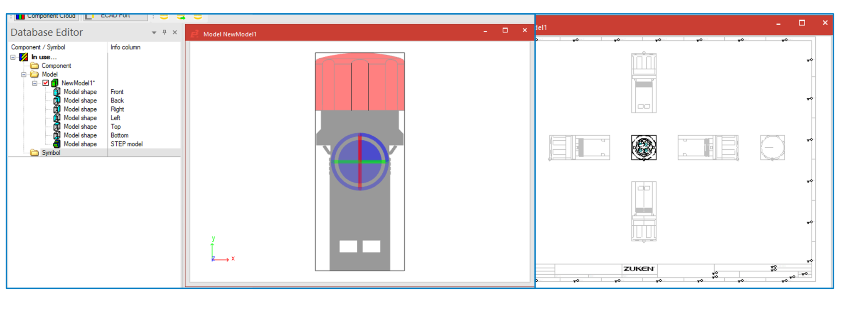
Task: Click the NewModel1 green model icon
Action: pos(54,83)
